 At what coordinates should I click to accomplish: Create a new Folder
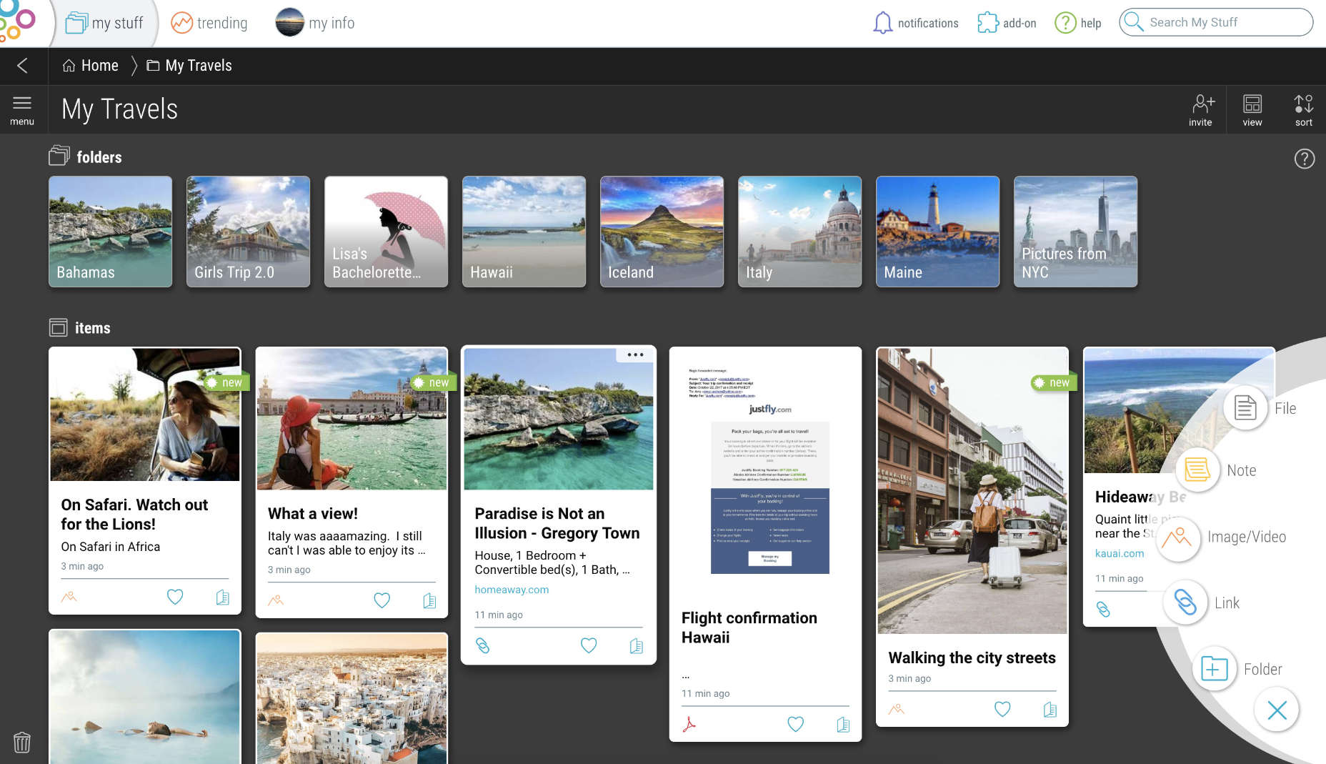tap(1215, 669)
